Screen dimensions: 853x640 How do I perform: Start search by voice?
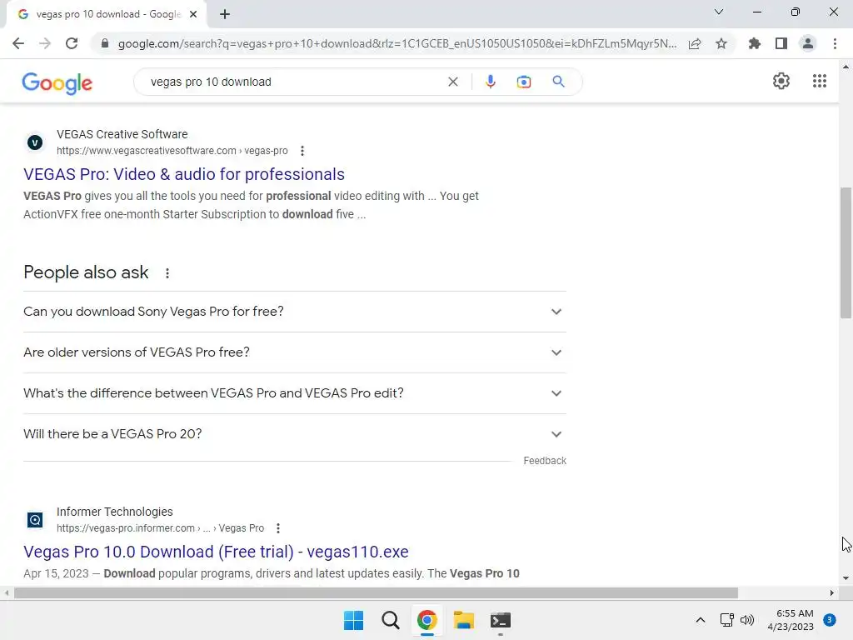pos(490,82)
